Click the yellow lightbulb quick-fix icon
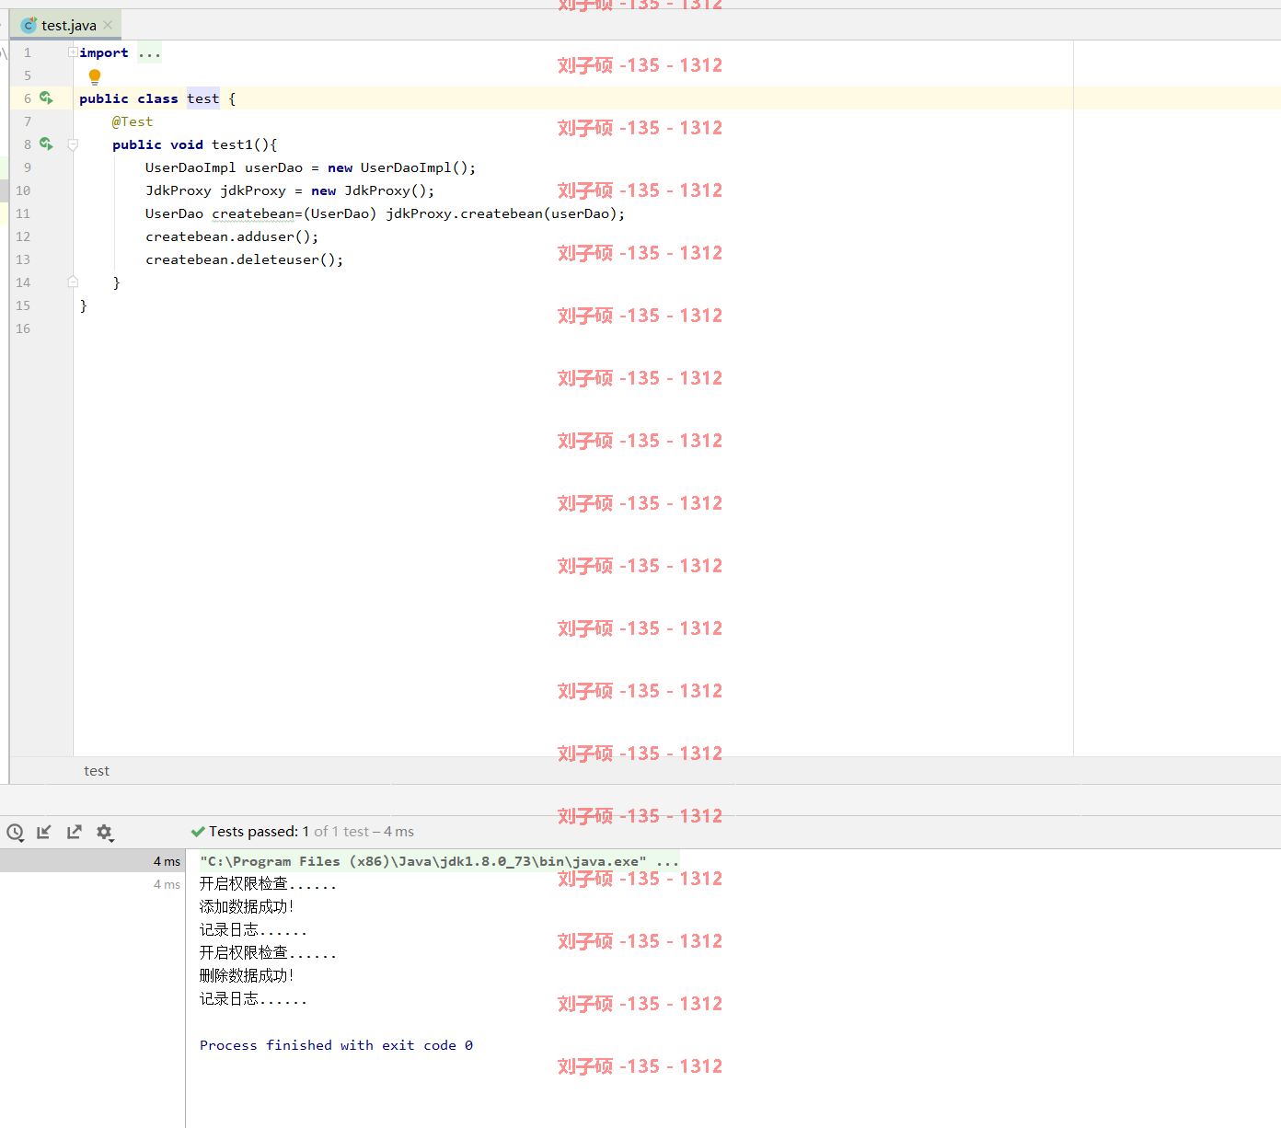The height and width of the screenshot is (1128, 1281). coord(94,77)
